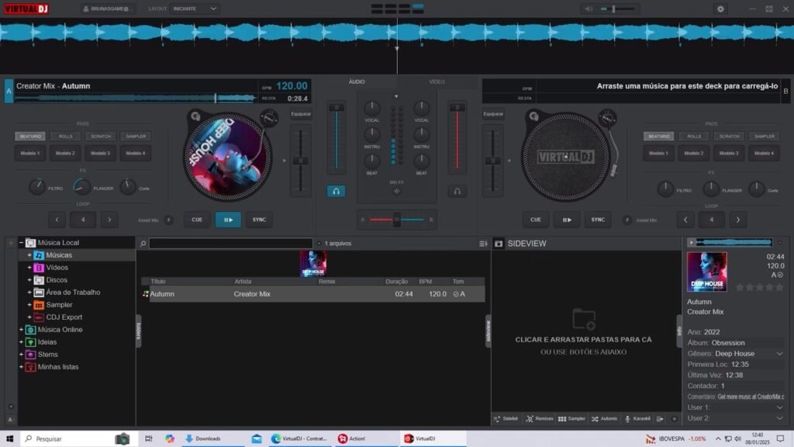Image resolution: width=794 pixels, height=447 pixels.
Task: Expand the Stems node
Action: 21,354
